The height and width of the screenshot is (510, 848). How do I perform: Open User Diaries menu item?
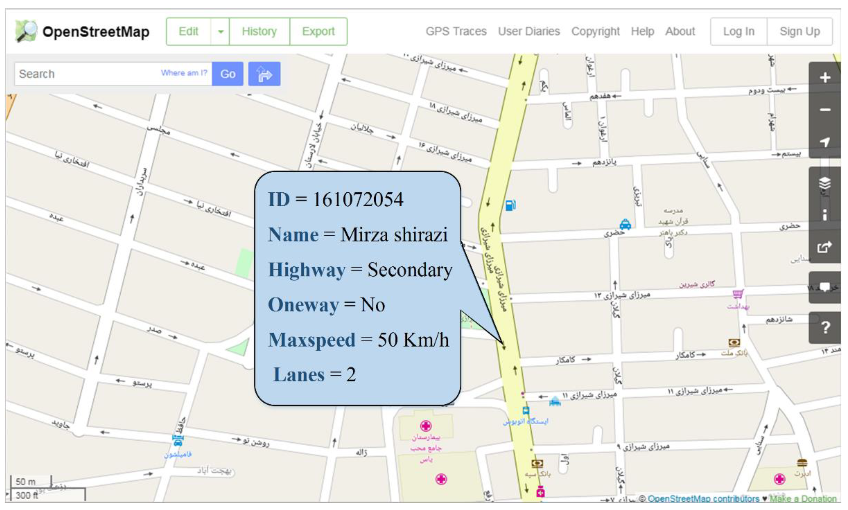pyautogui.click(x=529, y=32)
